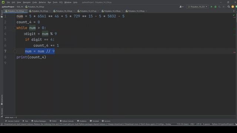Click the pythonProject breadcrumb in the navigation bar

point(8,7)
